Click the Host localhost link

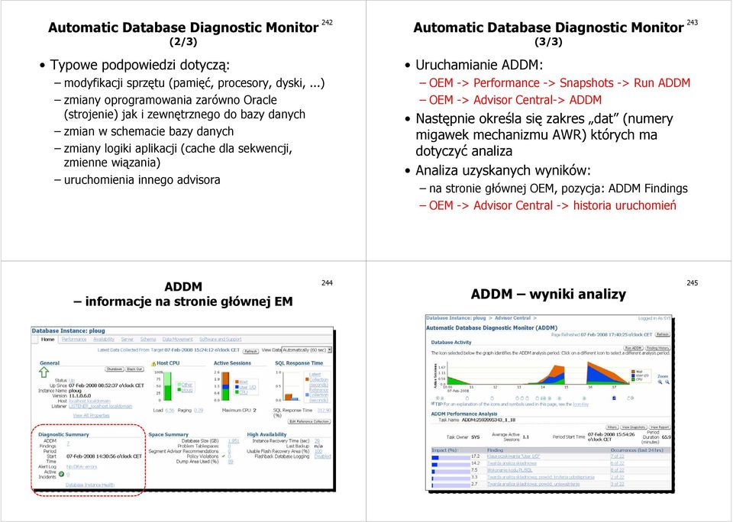(90, 401)
